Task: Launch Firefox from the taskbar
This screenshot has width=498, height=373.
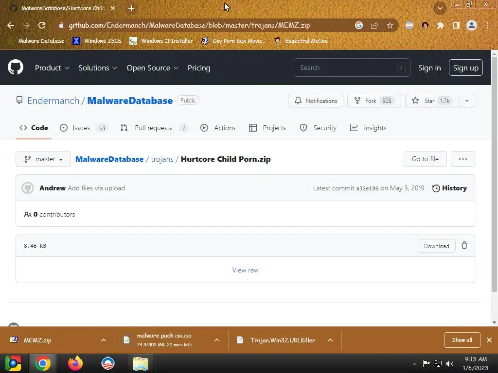Action: tap(75, 363)
